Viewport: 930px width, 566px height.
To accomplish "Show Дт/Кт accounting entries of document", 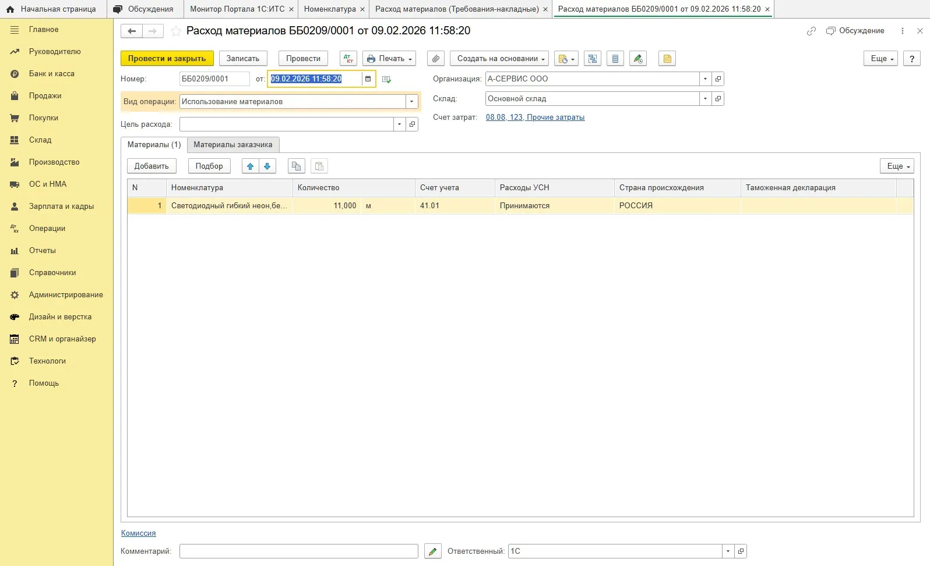I will [x=348, y=59].
